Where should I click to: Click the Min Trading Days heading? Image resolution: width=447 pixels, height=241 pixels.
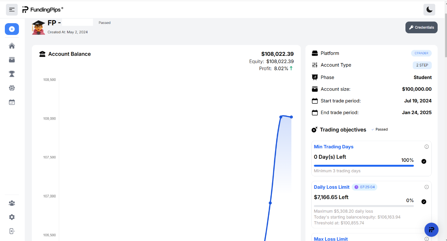[x=333, y=147]
